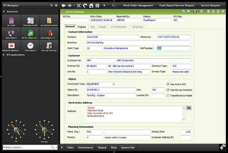Navigate to Fault Report/Service Request breadcrumb
Image resolution: width=228 pixels, height=153 pixels.
177,5
